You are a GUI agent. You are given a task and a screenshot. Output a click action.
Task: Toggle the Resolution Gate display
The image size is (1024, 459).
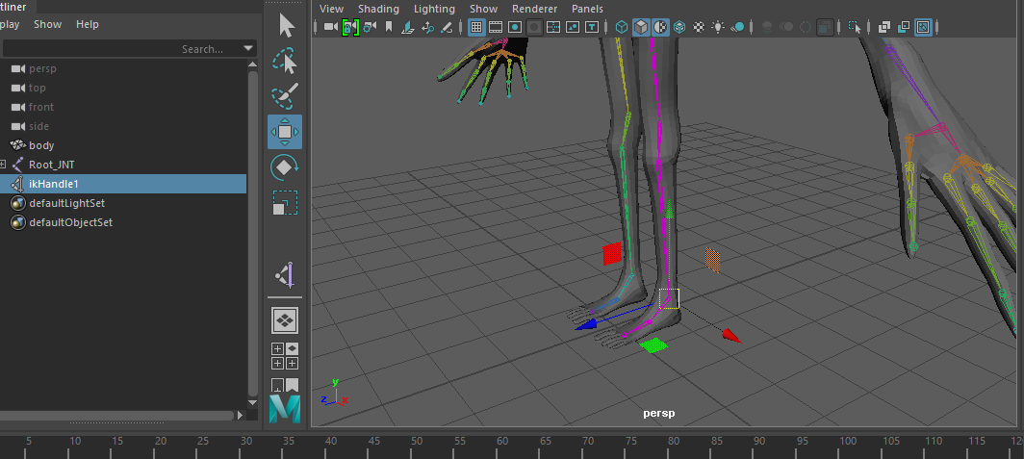click(515, 27)
